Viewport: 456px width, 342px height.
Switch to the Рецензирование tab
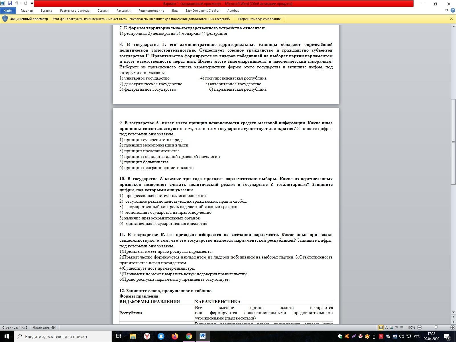coord(151,11)
